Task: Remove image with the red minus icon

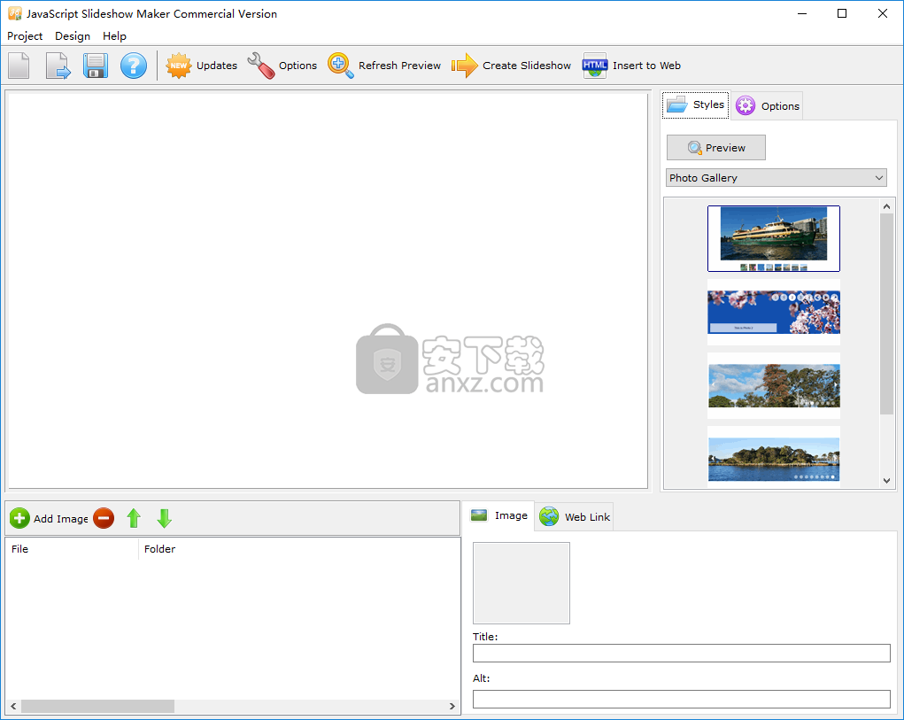Action: [104, 518]
